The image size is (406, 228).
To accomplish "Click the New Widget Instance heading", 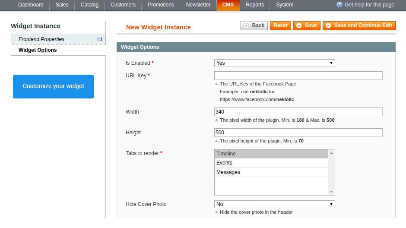I will (x=158, y=27).
